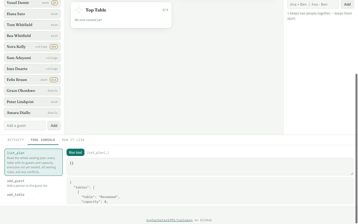Click Add button next to guest input
The height and width of the screenshot is (224, 358).
pos(54,125)
